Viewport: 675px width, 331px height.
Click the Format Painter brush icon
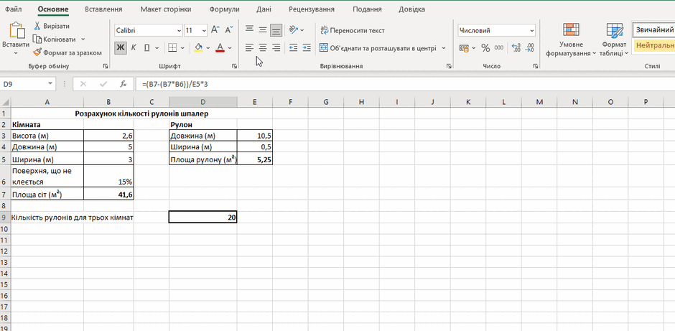coord(37,52)
